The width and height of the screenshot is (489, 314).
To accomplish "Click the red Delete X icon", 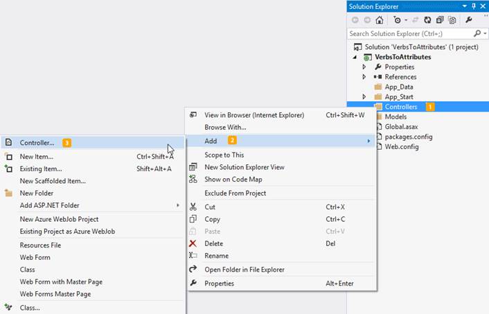I will [x=193, y=243].
